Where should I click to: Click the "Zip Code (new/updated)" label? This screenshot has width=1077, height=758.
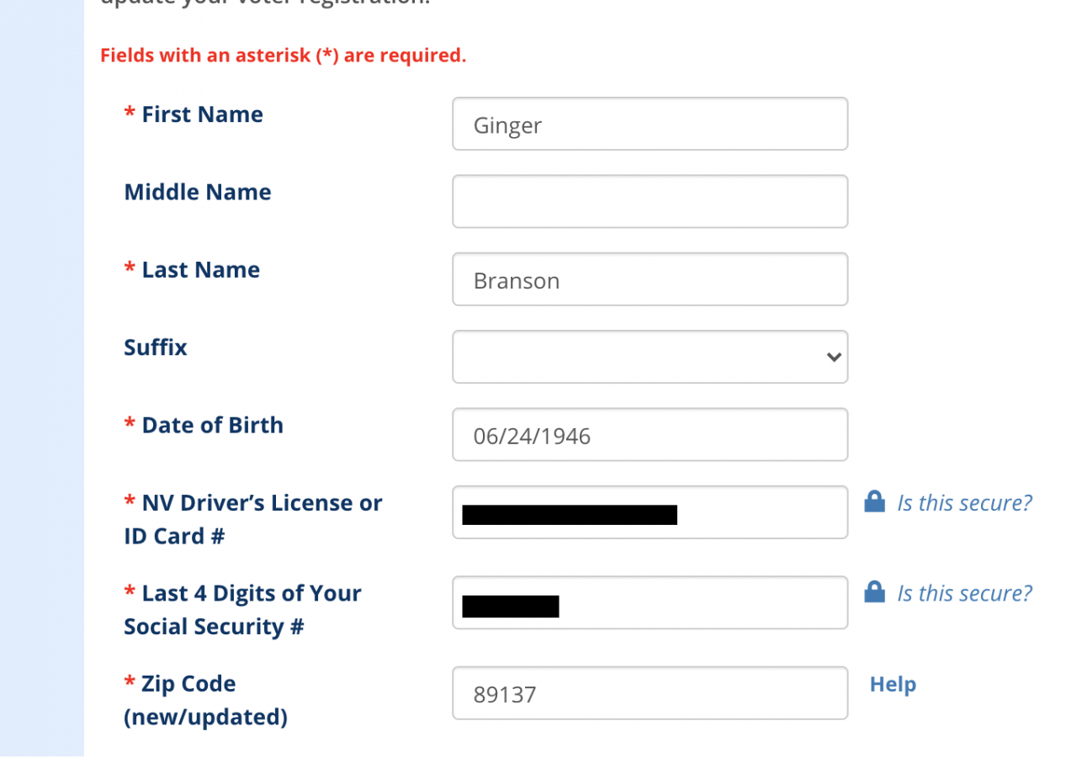tap(205, 700)
